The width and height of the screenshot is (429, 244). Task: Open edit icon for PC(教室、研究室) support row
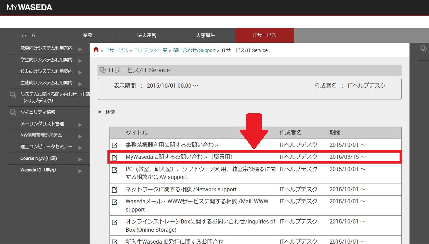tap(115, 170)
